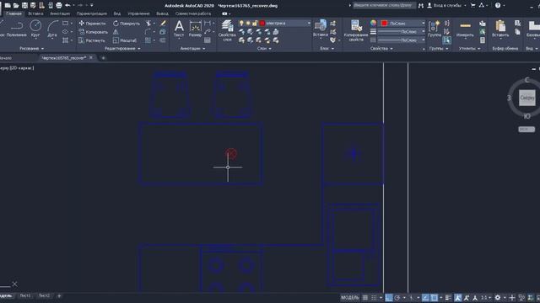Toggle lineweight display in status bar
Image resolution: width=540 pixels, height=303 pixels.
[448, 297]
